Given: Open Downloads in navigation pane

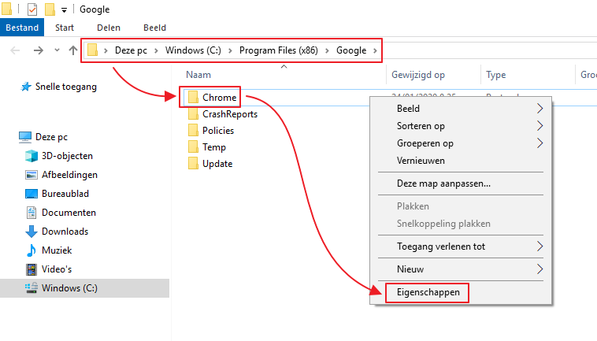Looking at the screenshot, I should [x=65, y=232].
